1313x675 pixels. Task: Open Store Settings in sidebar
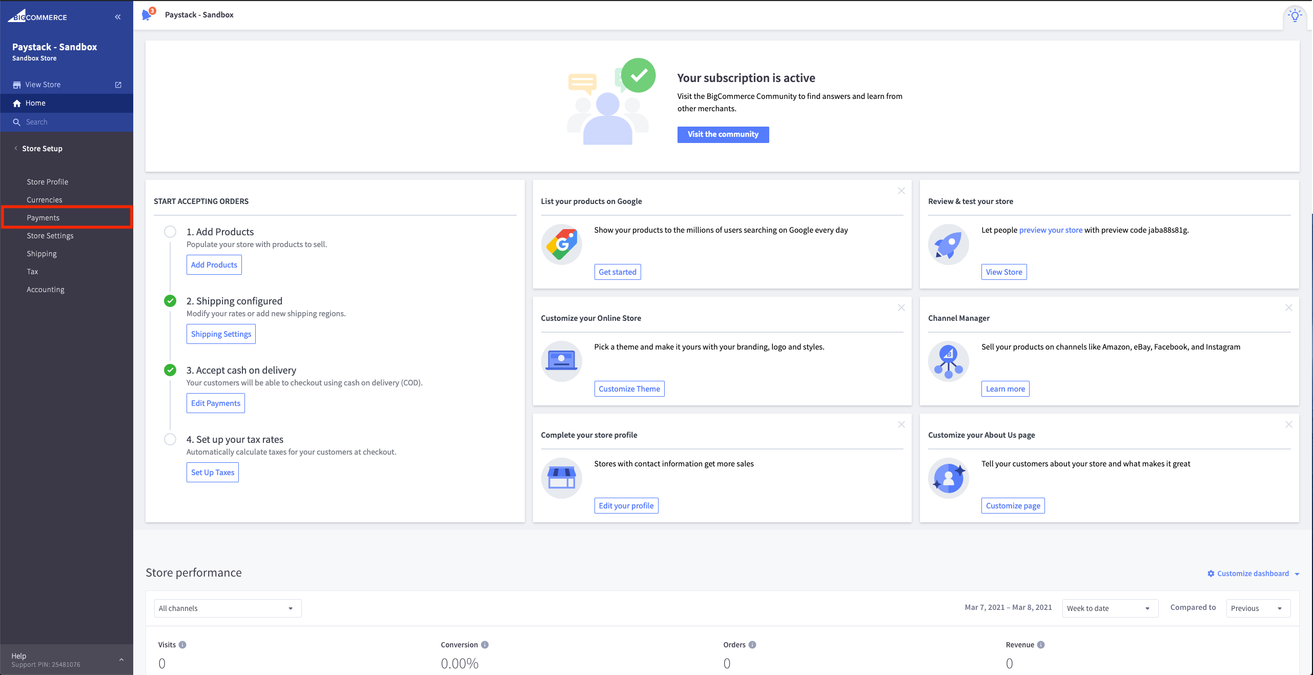pyautogui.click(x=50, y=236)
